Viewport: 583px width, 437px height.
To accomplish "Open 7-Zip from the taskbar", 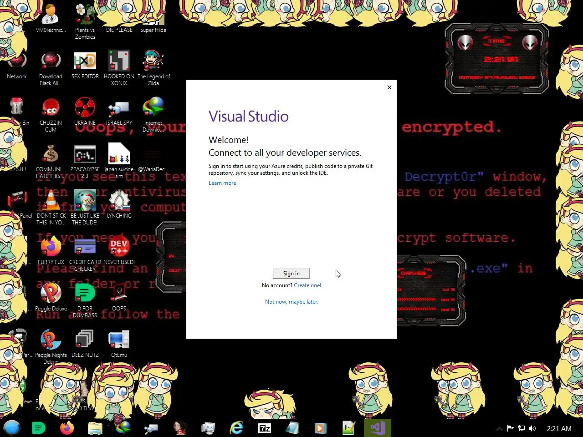I will click(265, 428).
